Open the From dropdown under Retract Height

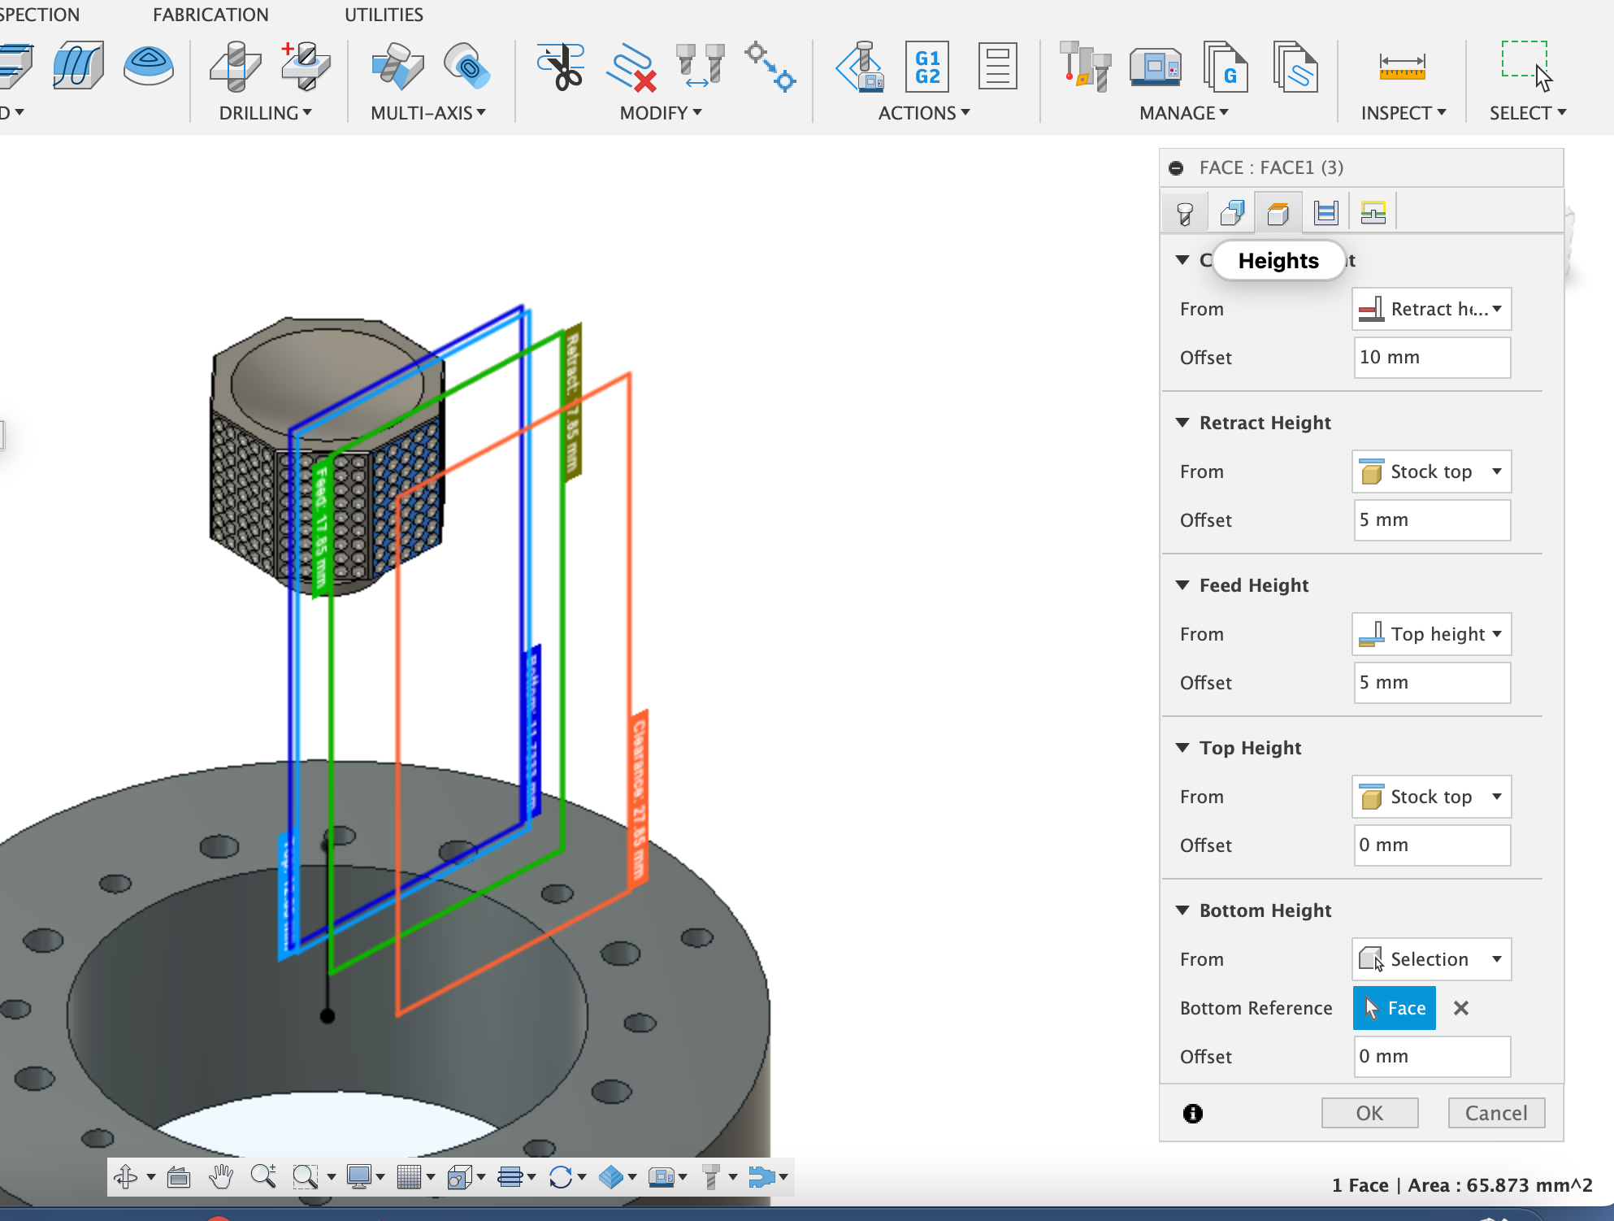click(1430, 471)
